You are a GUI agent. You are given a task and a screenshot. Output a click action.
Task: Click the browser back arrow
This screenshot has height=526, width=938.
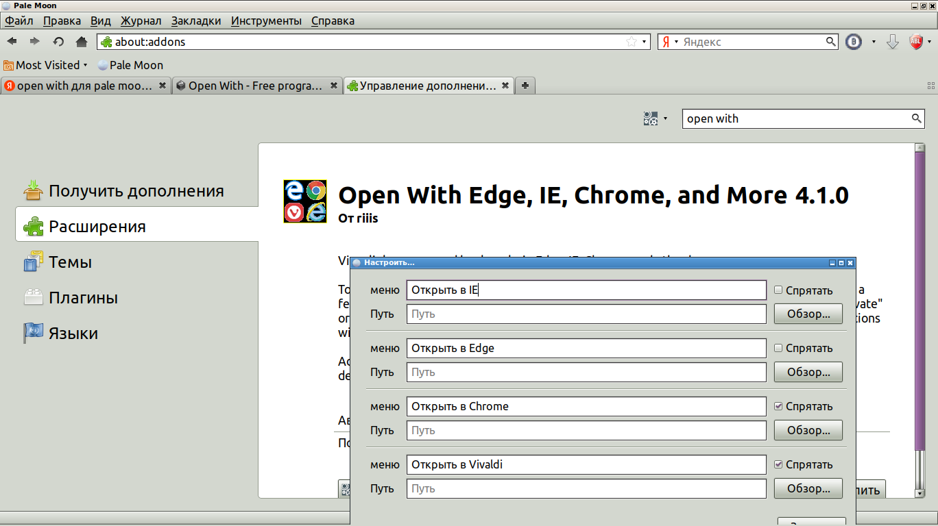pos(12,42)
